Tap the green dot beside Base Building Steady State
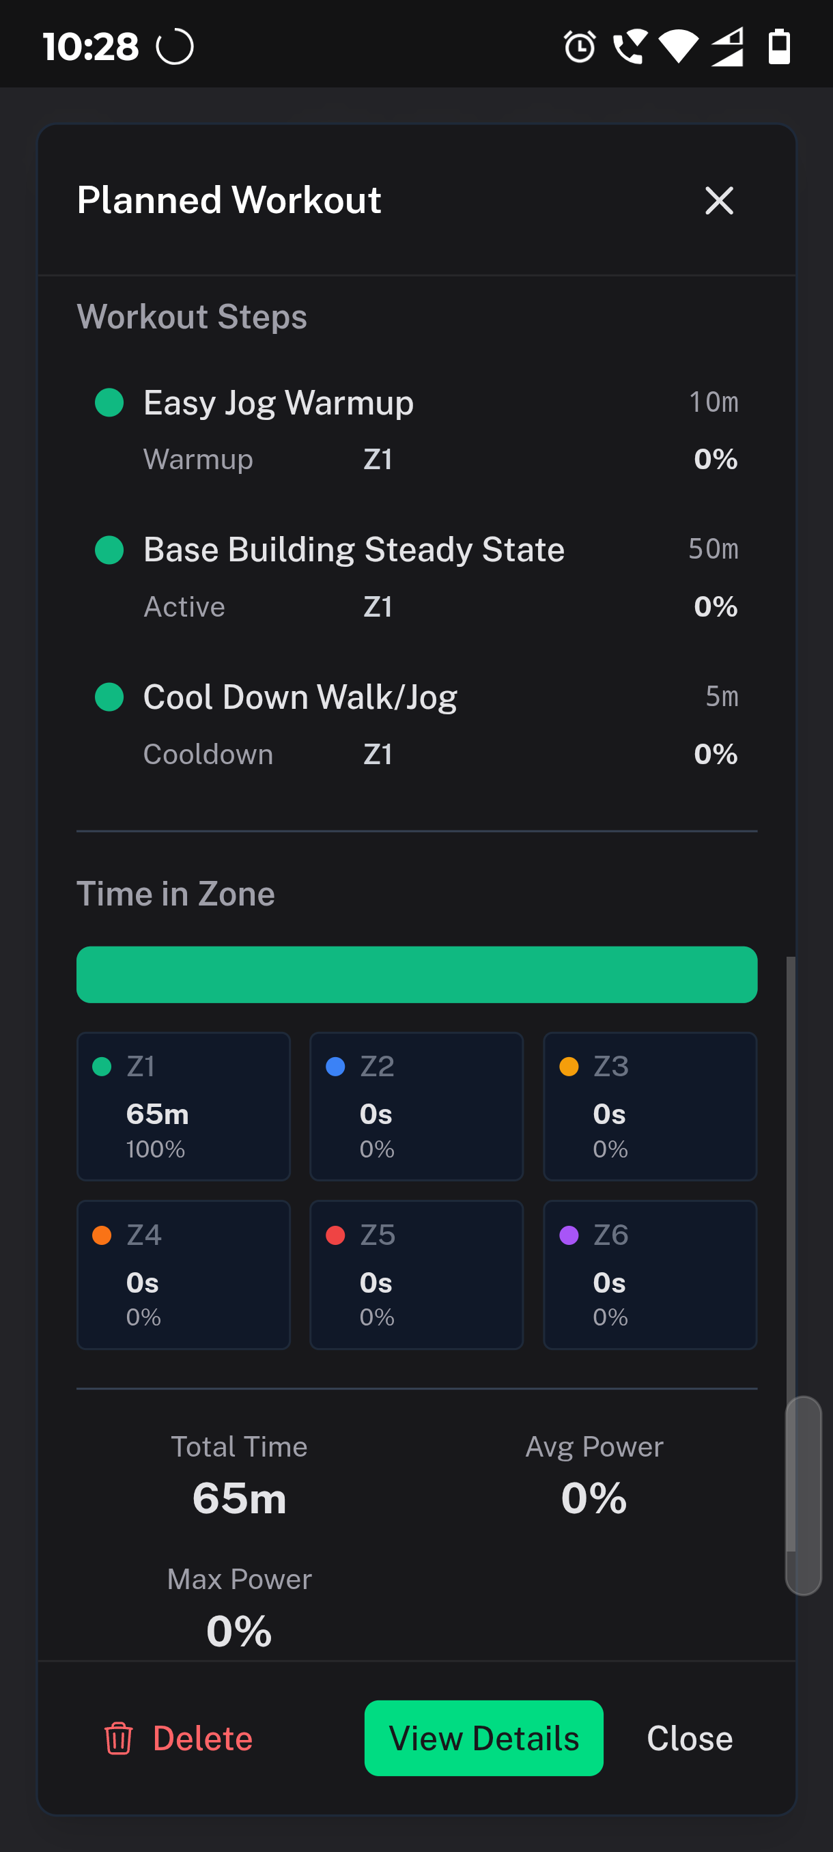The height and width of the screenshot is (1852, 833). tap(109, 550)
